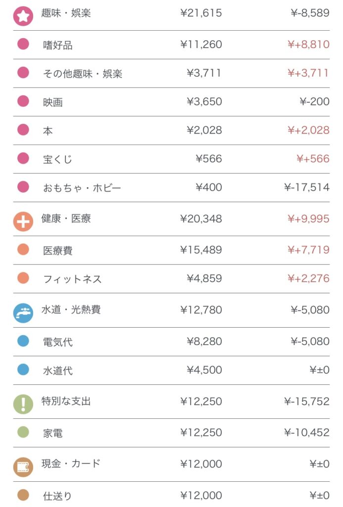Select the 本 subcategory label
This screenshot has width=343, height=507.
tap(48, 131)
